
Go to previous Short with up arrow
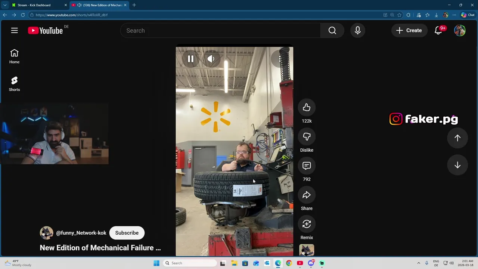(x=457, y=138)
